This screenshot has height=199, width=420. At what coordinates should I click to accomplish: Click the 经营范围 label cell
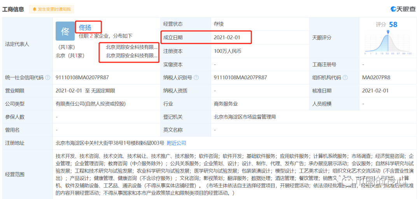click(x=28, y=175)
